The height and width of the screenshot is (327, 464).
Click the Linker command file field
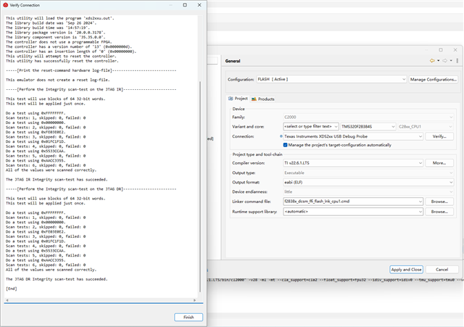click(x=353, y=202)
